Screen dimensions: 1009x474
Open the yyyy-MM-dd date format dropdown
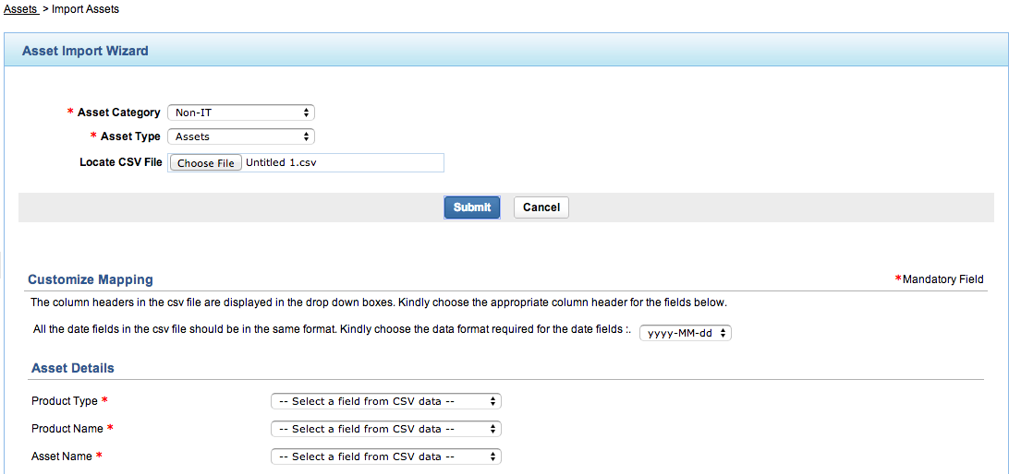(x=685, y=333)
